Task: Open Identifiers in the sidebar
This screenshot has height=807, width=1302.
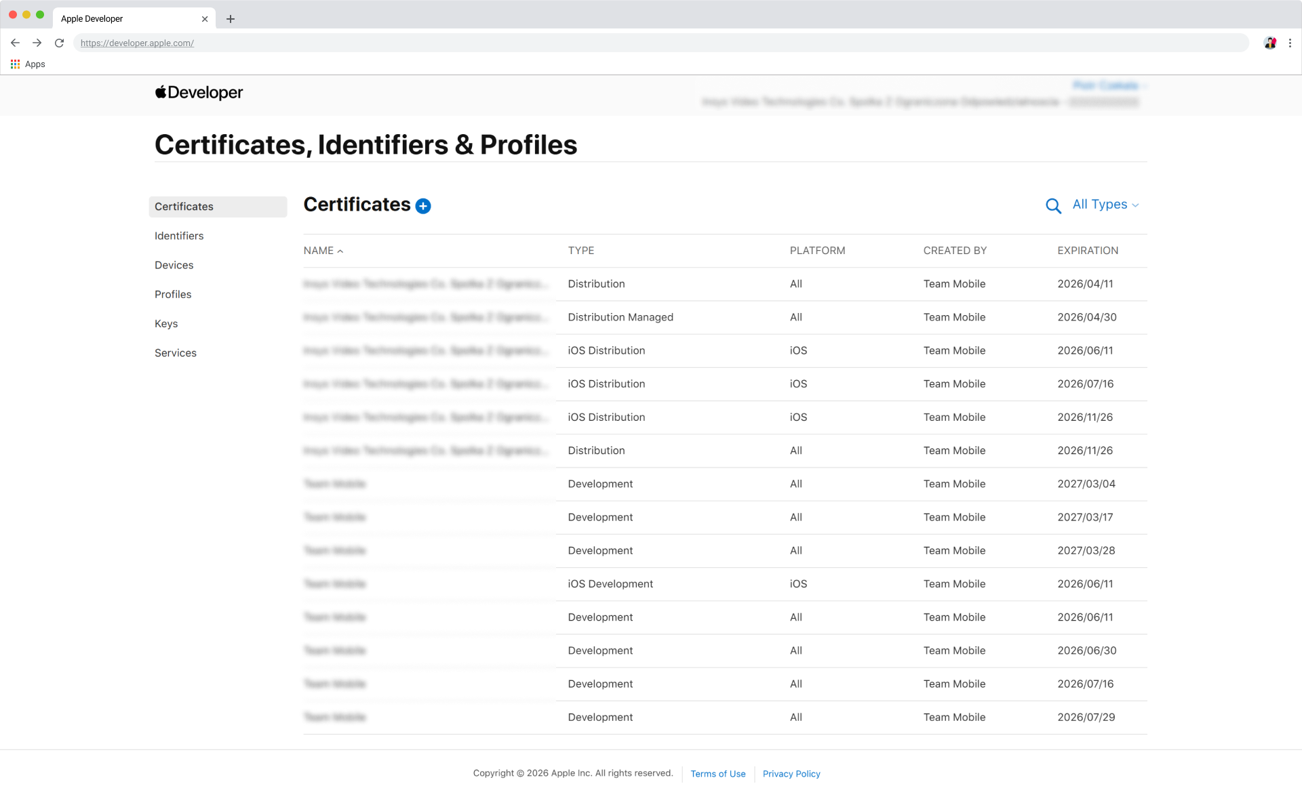Action: 179,236
